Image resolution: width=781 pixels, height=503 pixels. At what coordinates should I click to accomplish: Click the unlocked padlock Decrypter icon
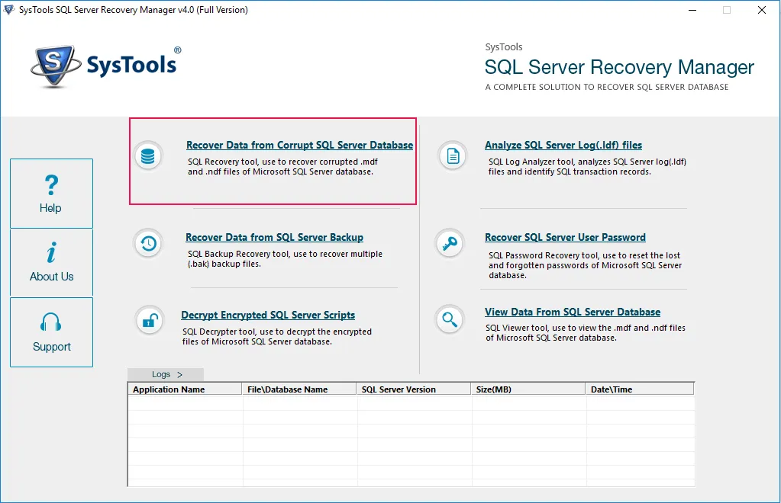149,320
